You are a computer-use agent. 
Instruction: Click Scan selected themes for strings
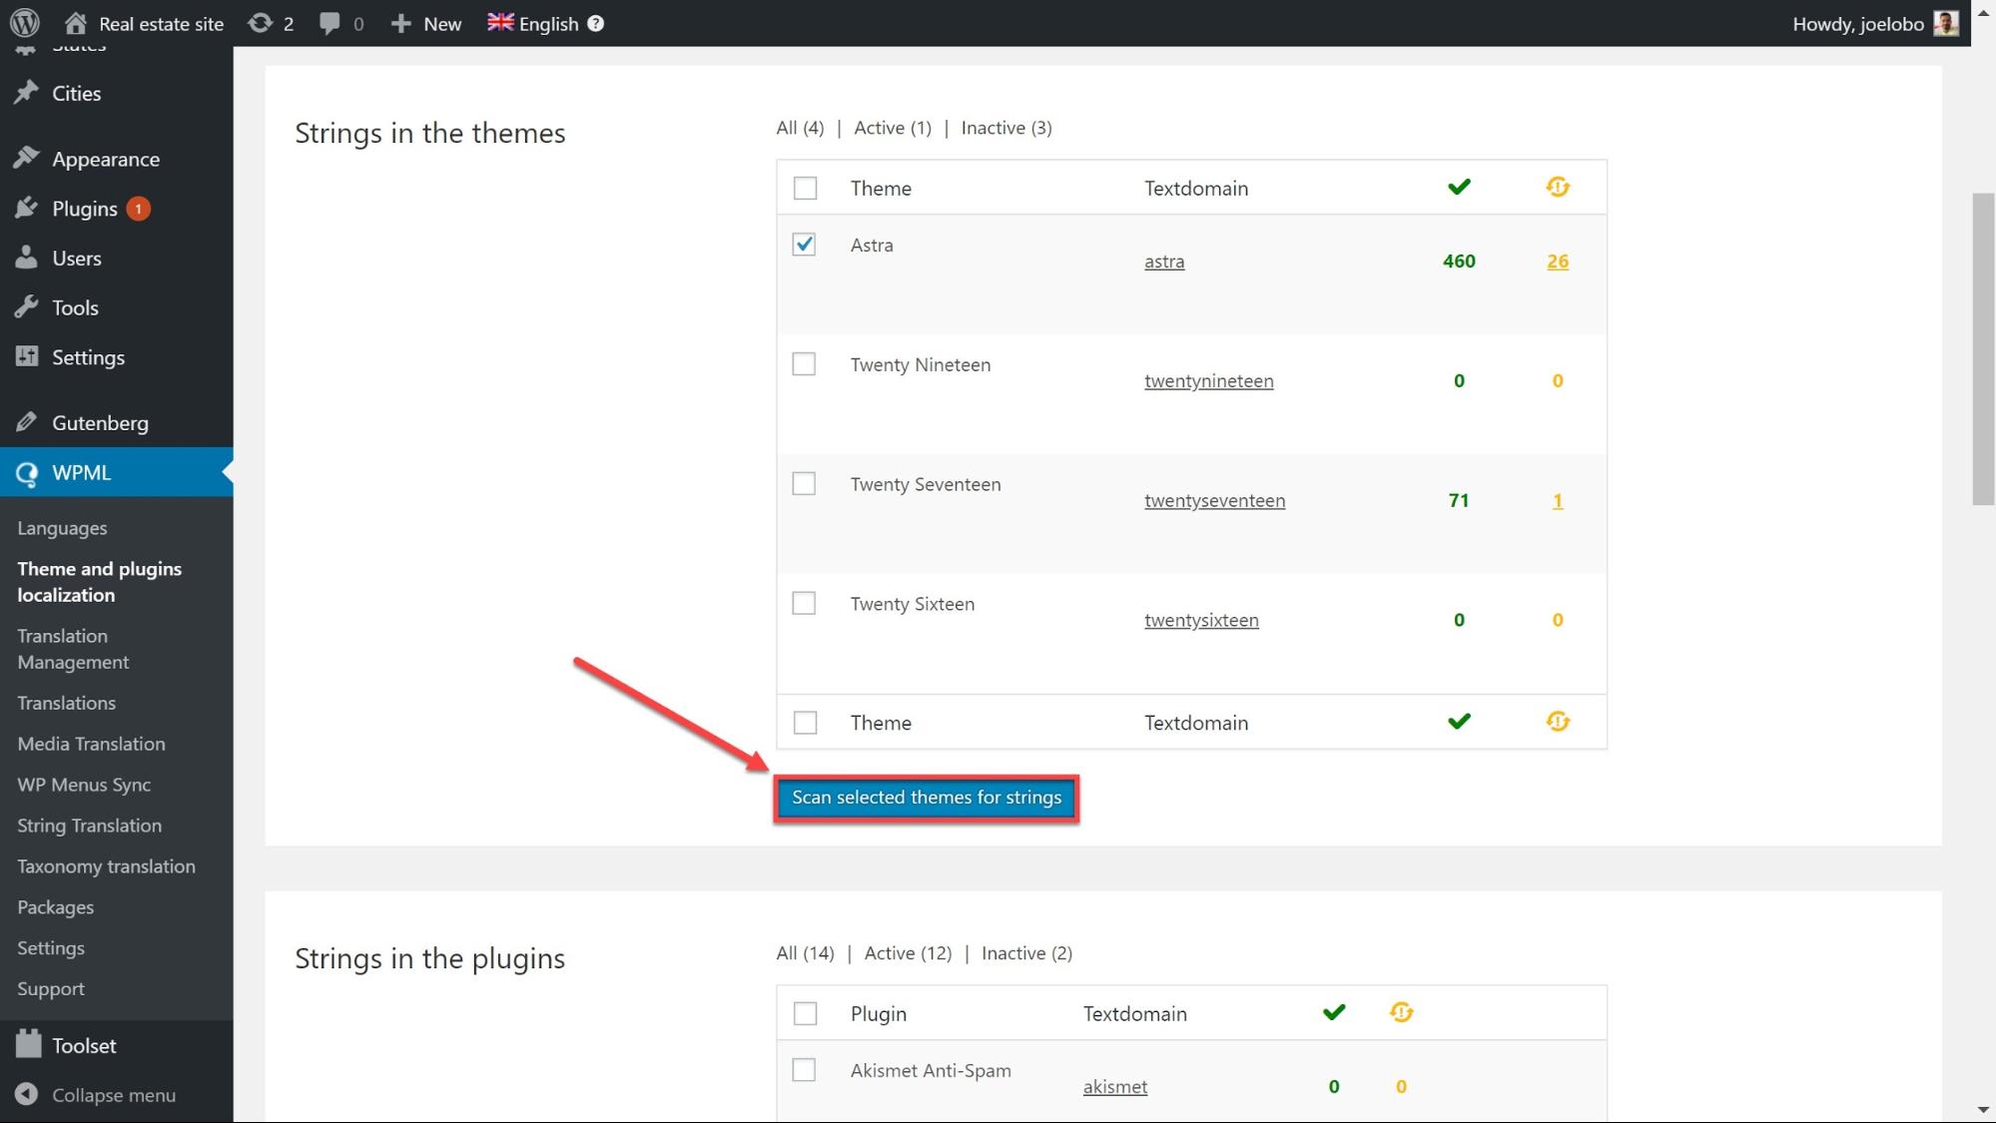pyautogui.click(x=926, y=798)
